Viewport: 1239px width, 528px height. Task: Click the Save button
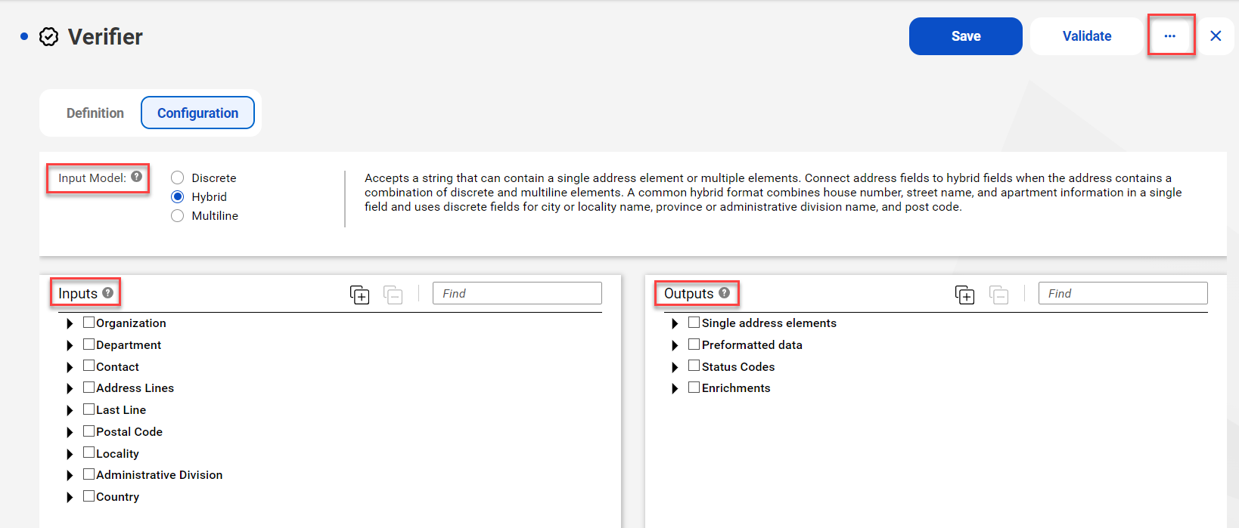tap(966, 36)
